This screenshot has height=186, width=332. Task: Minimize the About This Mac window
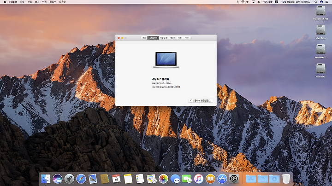click(x=122, y=38)
